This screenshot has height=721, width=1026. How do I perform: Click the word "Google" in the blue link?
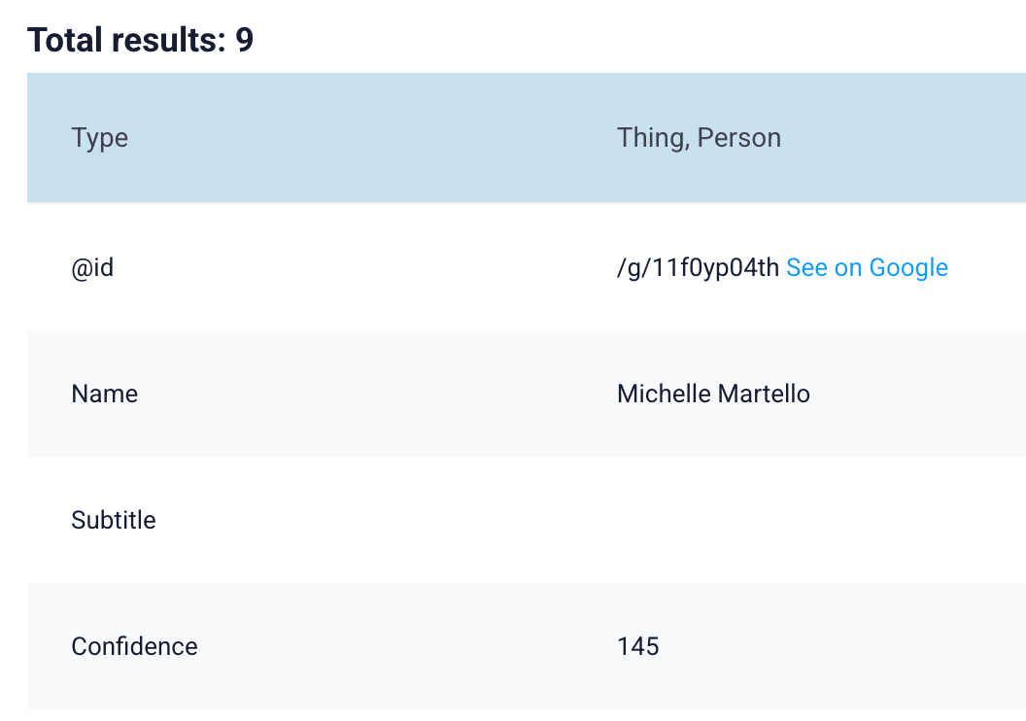point(908,267)
